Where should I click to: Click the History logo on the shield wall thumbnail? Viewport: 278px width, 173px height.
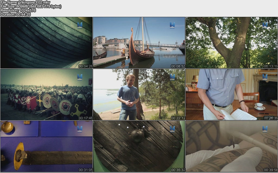80,77
